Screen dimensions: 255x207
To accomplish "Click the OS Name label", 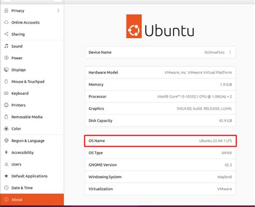I will 97,141.
